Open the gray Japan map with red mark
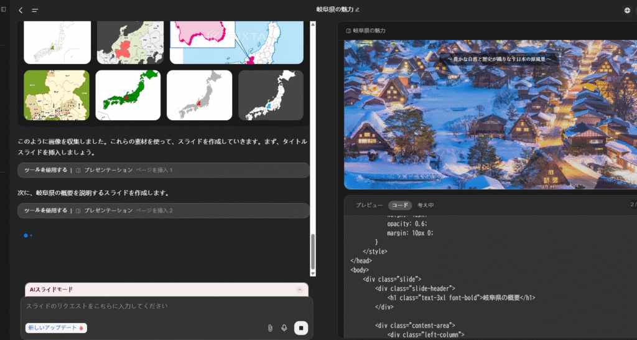Screen dimensions: 637x340 [200, 95]
